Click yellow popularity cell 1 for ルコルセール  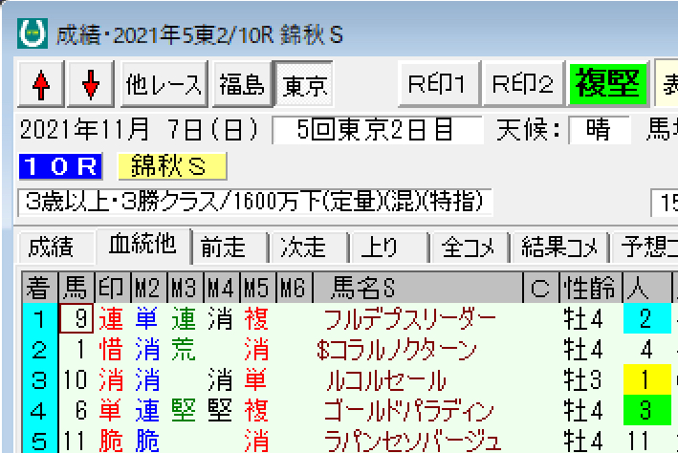click(x=646, y=380)
